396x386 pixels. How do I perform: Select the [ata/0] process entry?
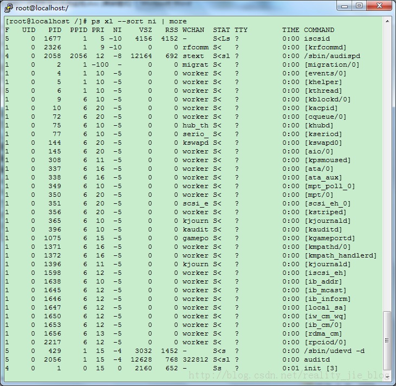point(319,169)
